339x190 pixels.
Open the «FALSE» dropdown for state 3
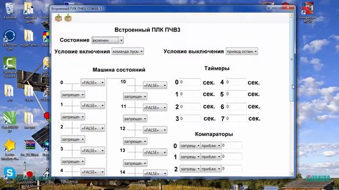pyautogui.click(x=93, y=150)
